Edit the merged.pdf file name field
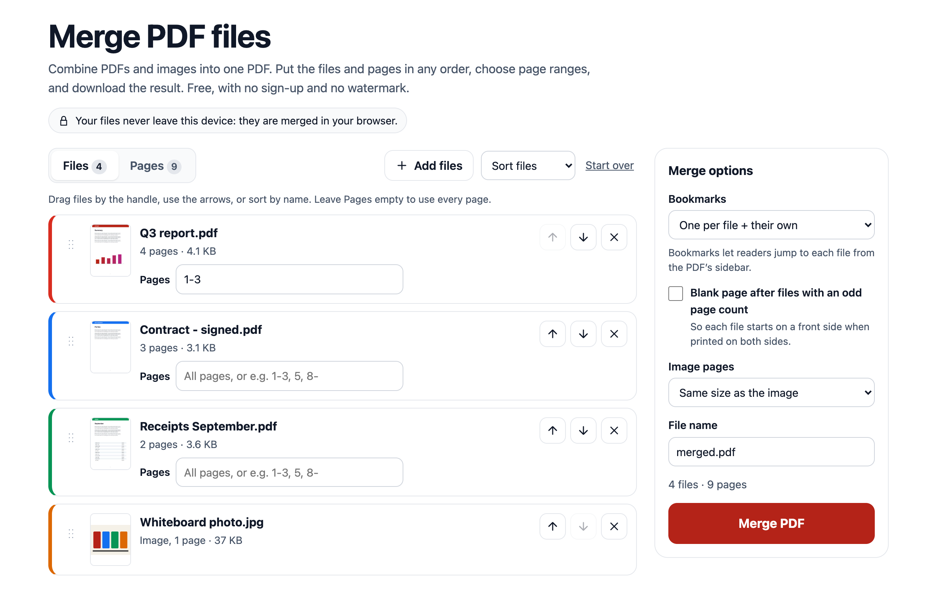The image size is (937, 593). tap(771, 452)
